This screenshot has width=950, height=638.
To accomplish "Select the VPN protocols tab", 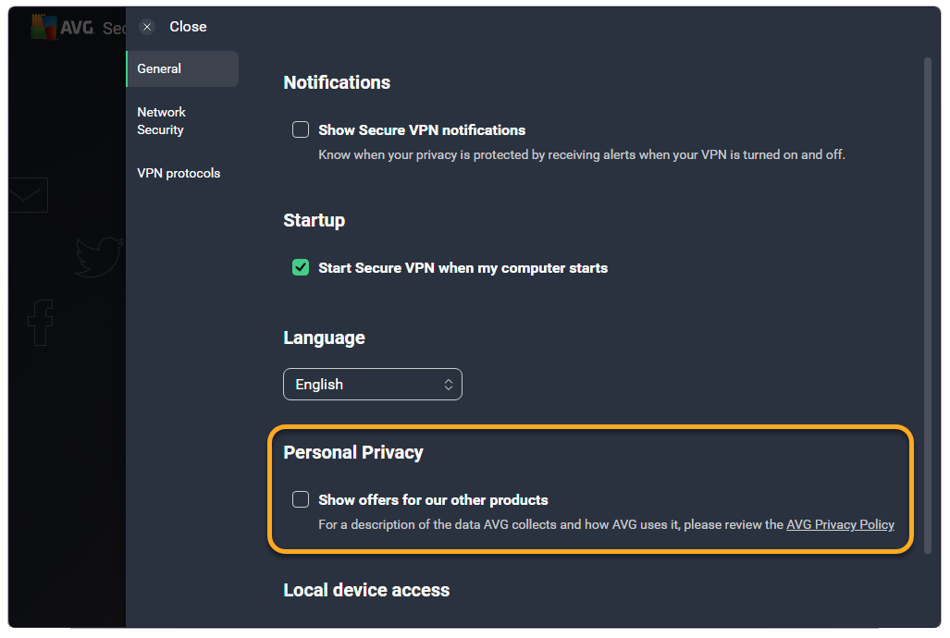I will tap(179, 173).
